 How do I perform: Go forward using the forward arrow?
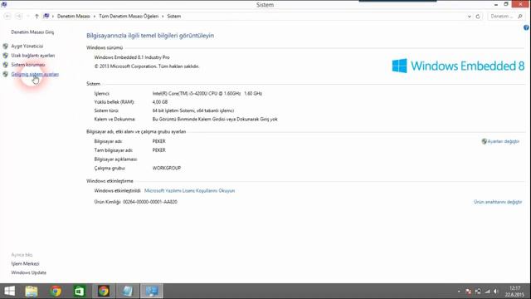pos(18,17)
